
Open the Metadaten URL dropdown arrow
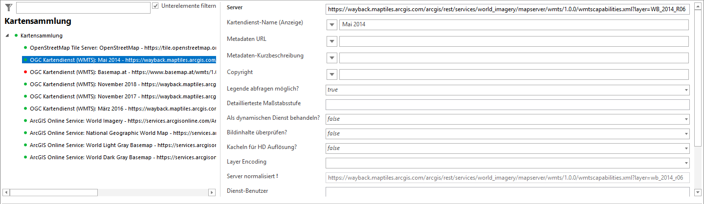pos(332,41)
